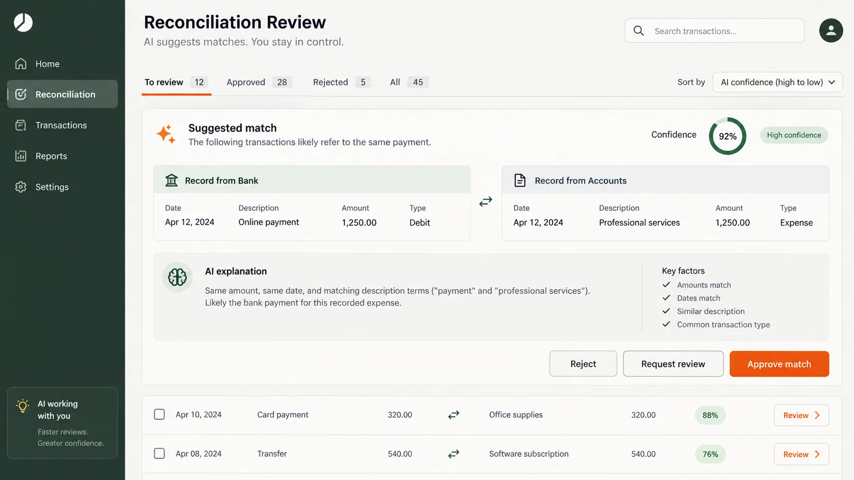Click chevron on Software subscription Review button
The image size is (854, 480).
[x=817, y=454]
